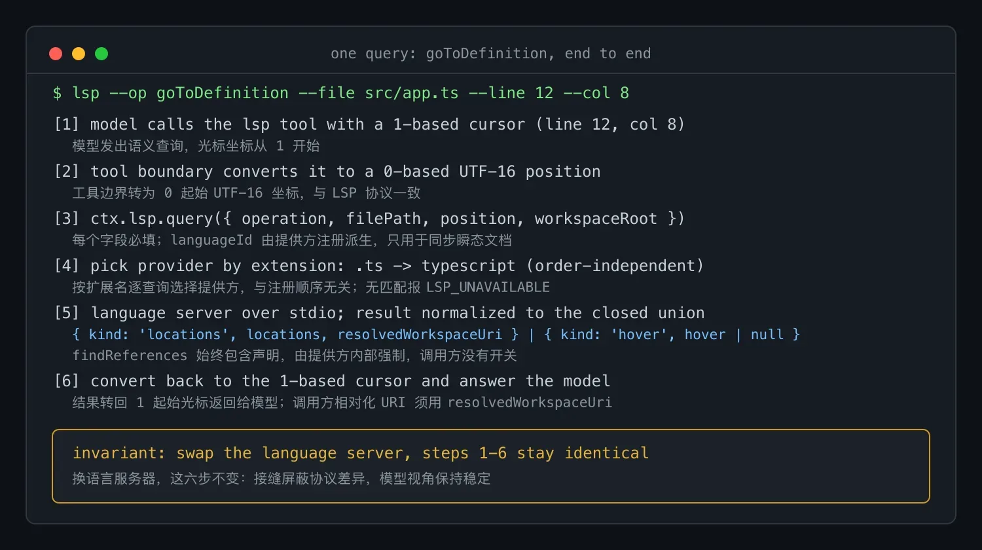The height and width of the screenshot is (550, 982).
Task: Select step [3] 'ctx.lsp.query' line
Action: 369,219
